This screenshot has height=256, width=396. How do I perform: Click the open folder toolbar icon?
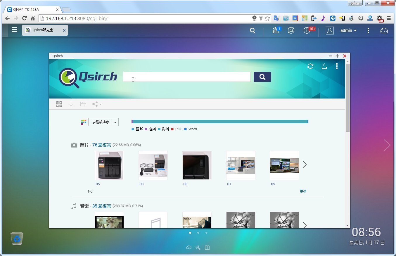(83, 104)
